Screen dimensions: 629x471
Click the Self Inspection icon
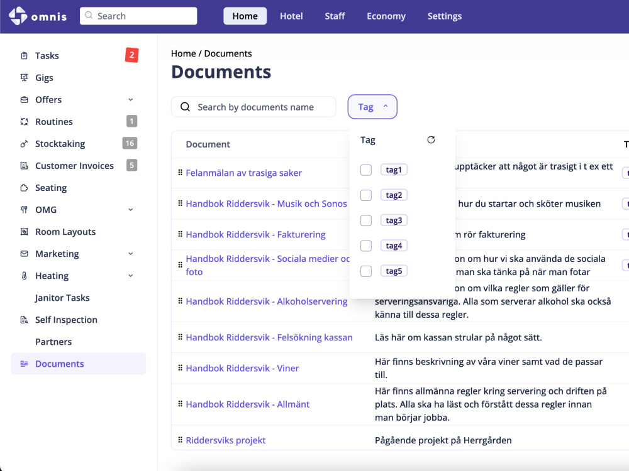[24, 320]
